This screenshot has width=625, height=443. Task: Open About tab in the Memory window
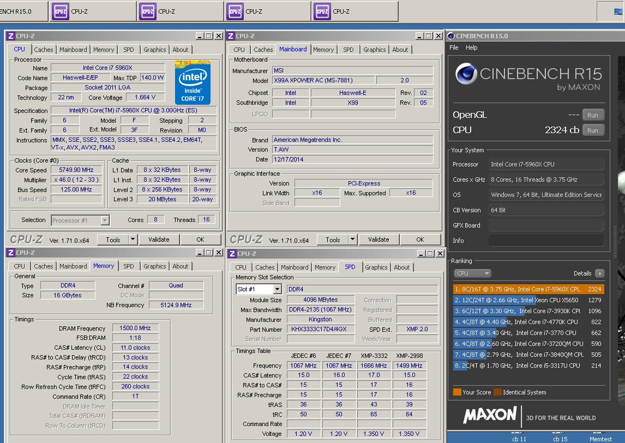(x=180, y=266)
